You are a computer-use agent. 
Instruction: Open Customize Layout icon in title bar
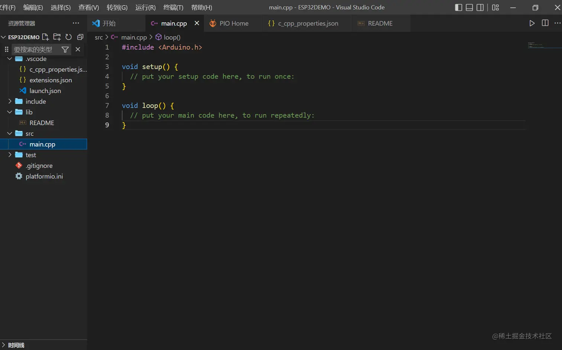pyautogui.click(x=495, y=7)
